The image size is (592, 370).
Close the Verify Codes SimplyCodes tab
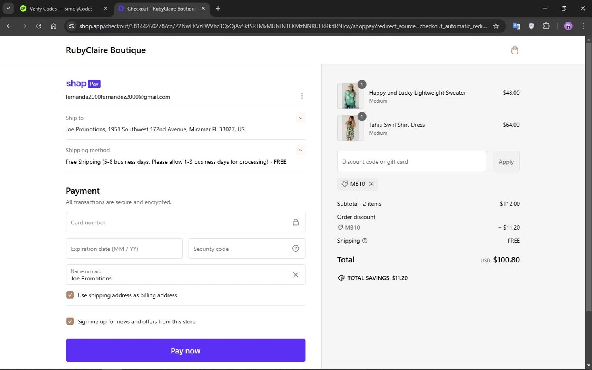(105, 8)
